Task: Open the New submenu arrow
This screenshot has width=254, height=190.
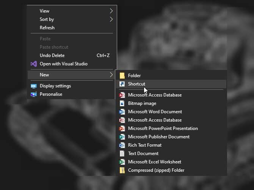Action: [x=111, y=75]
